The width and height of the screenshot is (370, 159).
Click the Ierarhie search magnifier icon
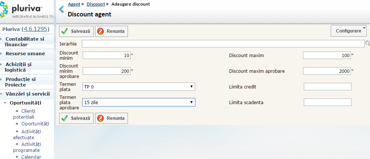coord(367,44)
